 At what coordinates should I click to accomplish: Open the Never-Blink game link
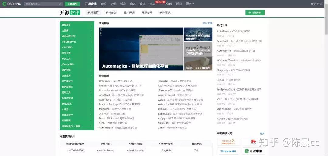tap(117, 118)
